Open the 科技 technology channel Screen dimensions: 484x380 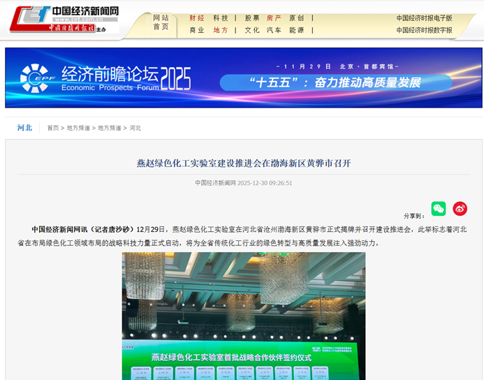[x=221, y=18]
